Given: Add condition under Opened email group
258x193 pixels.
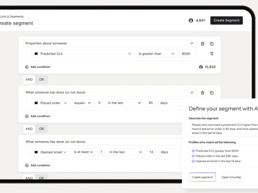Looking at the screenshot, I should pos(38,165).
